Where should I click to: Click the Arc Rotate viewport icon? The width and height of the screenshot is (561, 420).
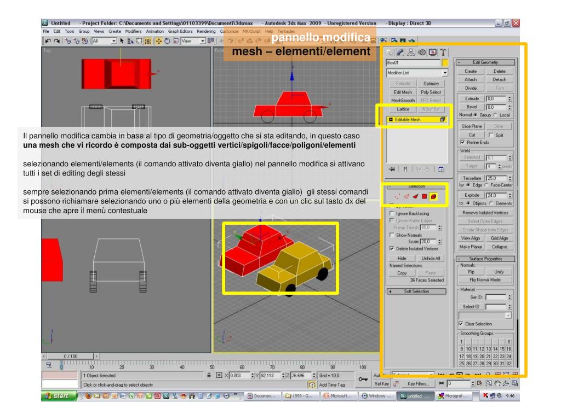(x=506, y=383)
